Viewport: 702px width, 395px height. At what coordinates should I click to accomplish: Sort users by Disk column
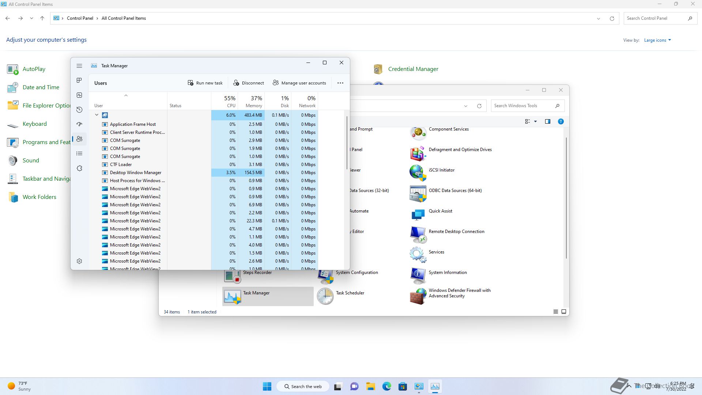[x=278, y=101]
